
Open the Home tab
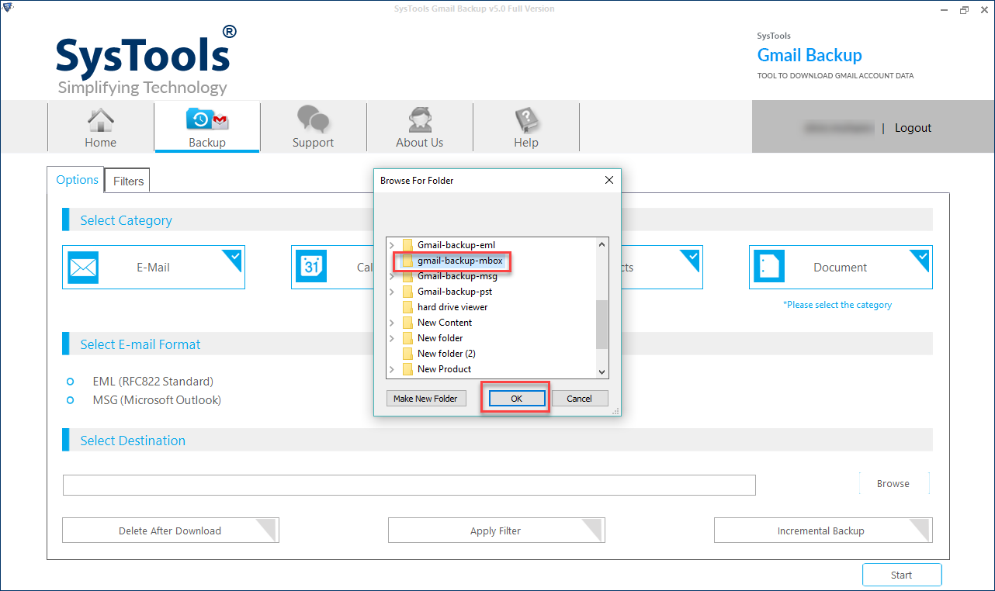click(101, 126)
